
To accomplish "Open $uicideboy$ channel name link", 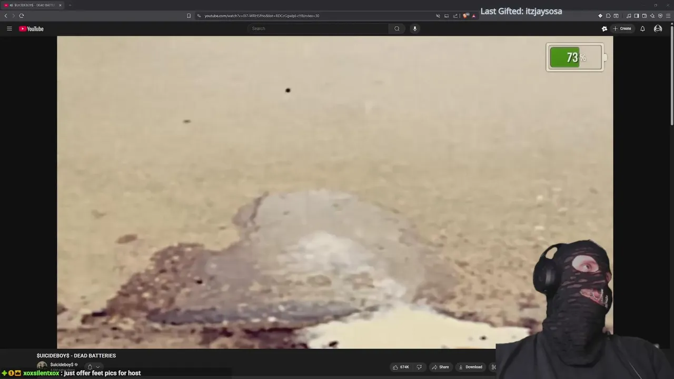I will (x=62, y=365).
